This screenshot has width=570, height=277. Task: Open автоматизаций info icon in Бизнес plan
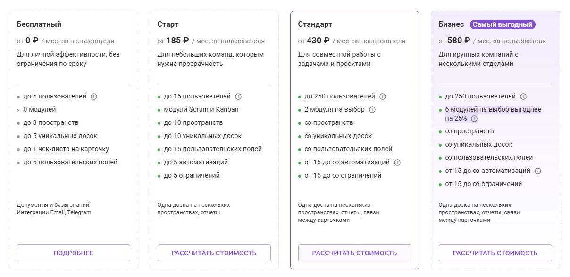[538, 171]
